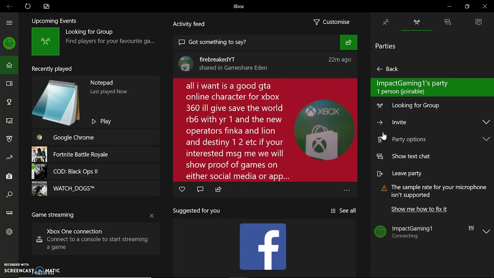Open firebreakedYT's avatar
The image size is (494, 278).
coord(186,64)
